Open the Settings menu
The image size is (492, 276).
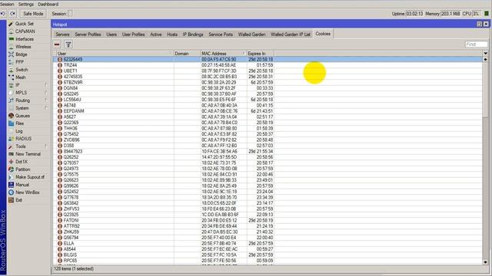[25, 4]
